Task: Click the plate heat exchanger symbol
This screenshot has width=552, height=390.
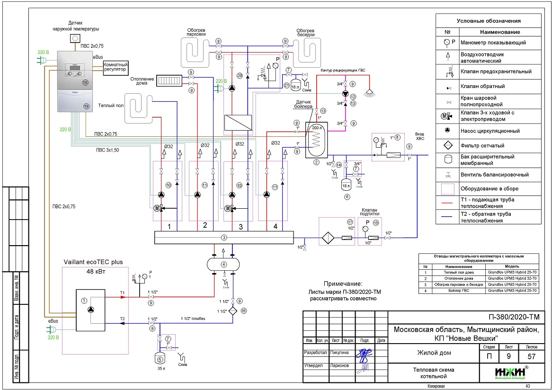Action: pos(237,121)
